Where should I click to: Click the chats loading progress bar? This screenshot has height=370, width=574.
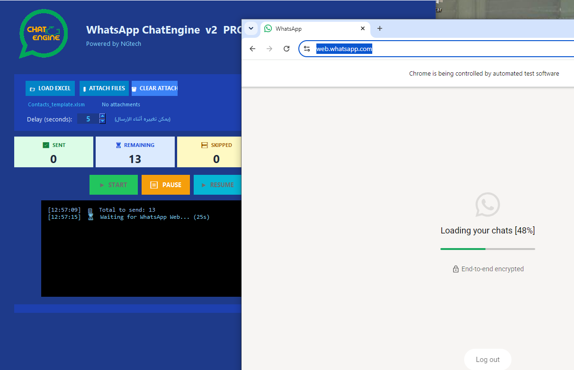(x=488, y=249)
